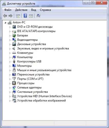This screenshot has height=128, width=109.
Task: Click the Системные устройства icon
Action: pos(14,92)
